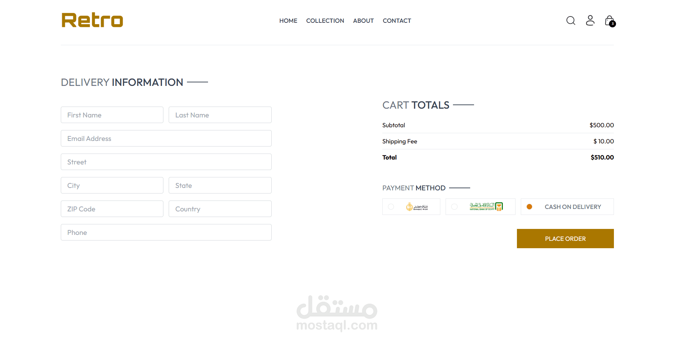
Task: Open the CONTACT page
Action: pos(397,21)
